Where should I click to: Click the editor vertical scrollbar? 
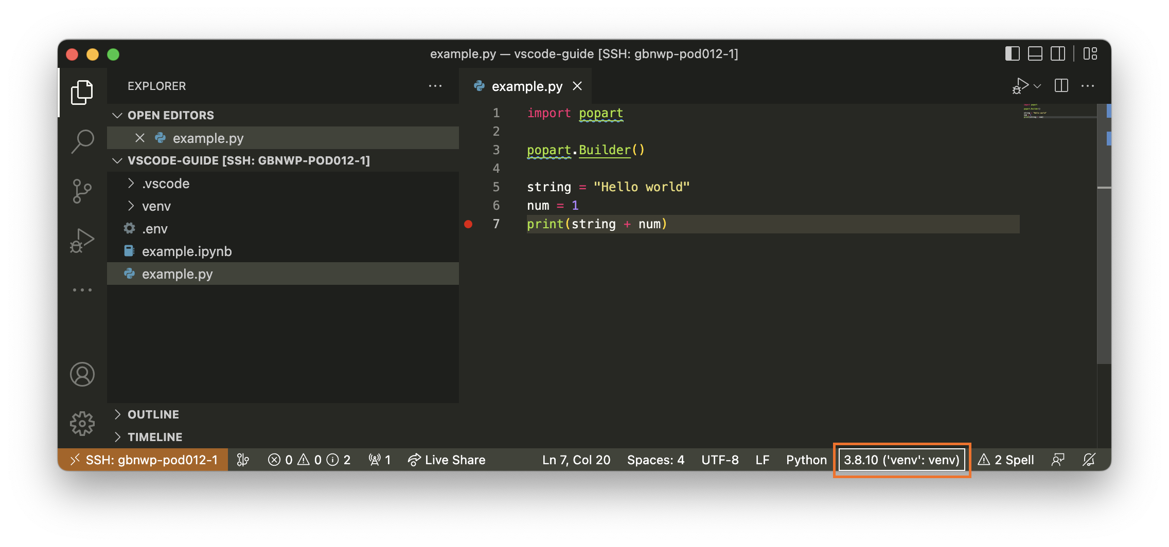click(x=1104, y=257)
